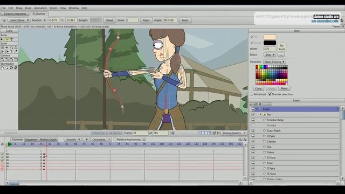The height and width of the screenshot is (194, 345).
Task: Click Reset below the color swatches
Action: coord(284,88)
